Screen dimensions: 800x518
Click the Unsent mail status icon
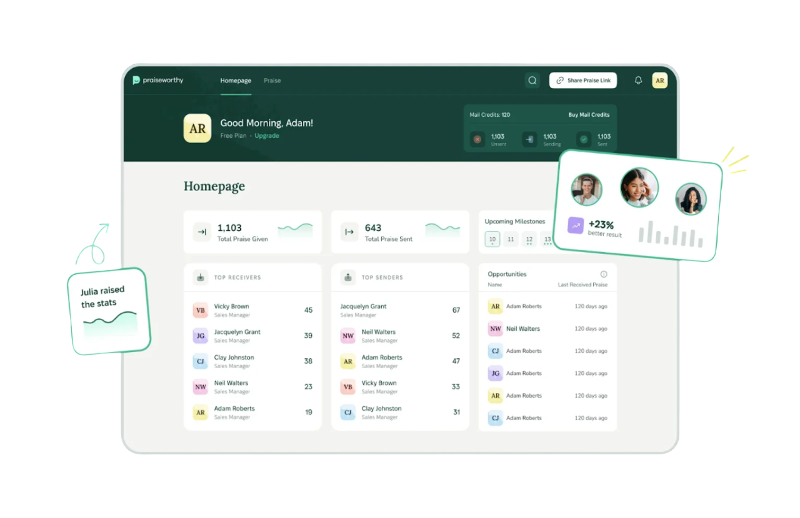477,139
